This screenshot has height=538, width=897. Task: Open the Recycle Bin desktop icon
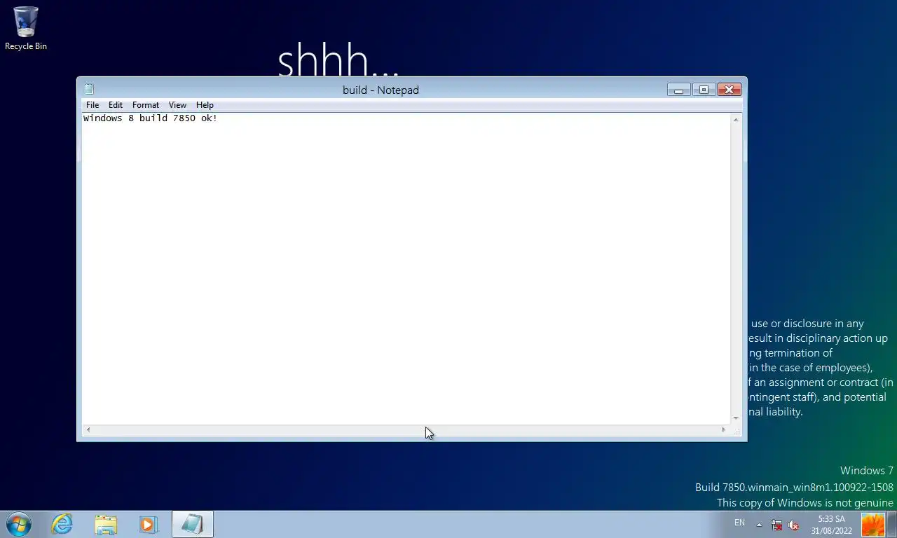pos(26,29)
